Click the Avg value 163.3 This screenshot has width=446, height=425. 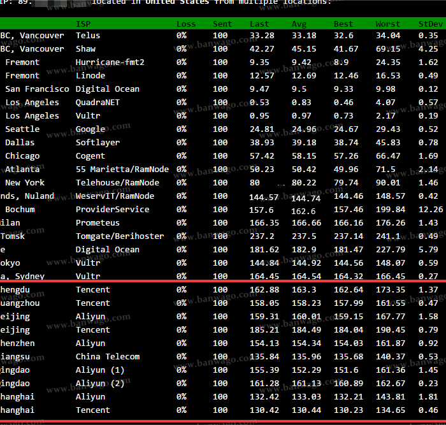(x=304, y=289)
